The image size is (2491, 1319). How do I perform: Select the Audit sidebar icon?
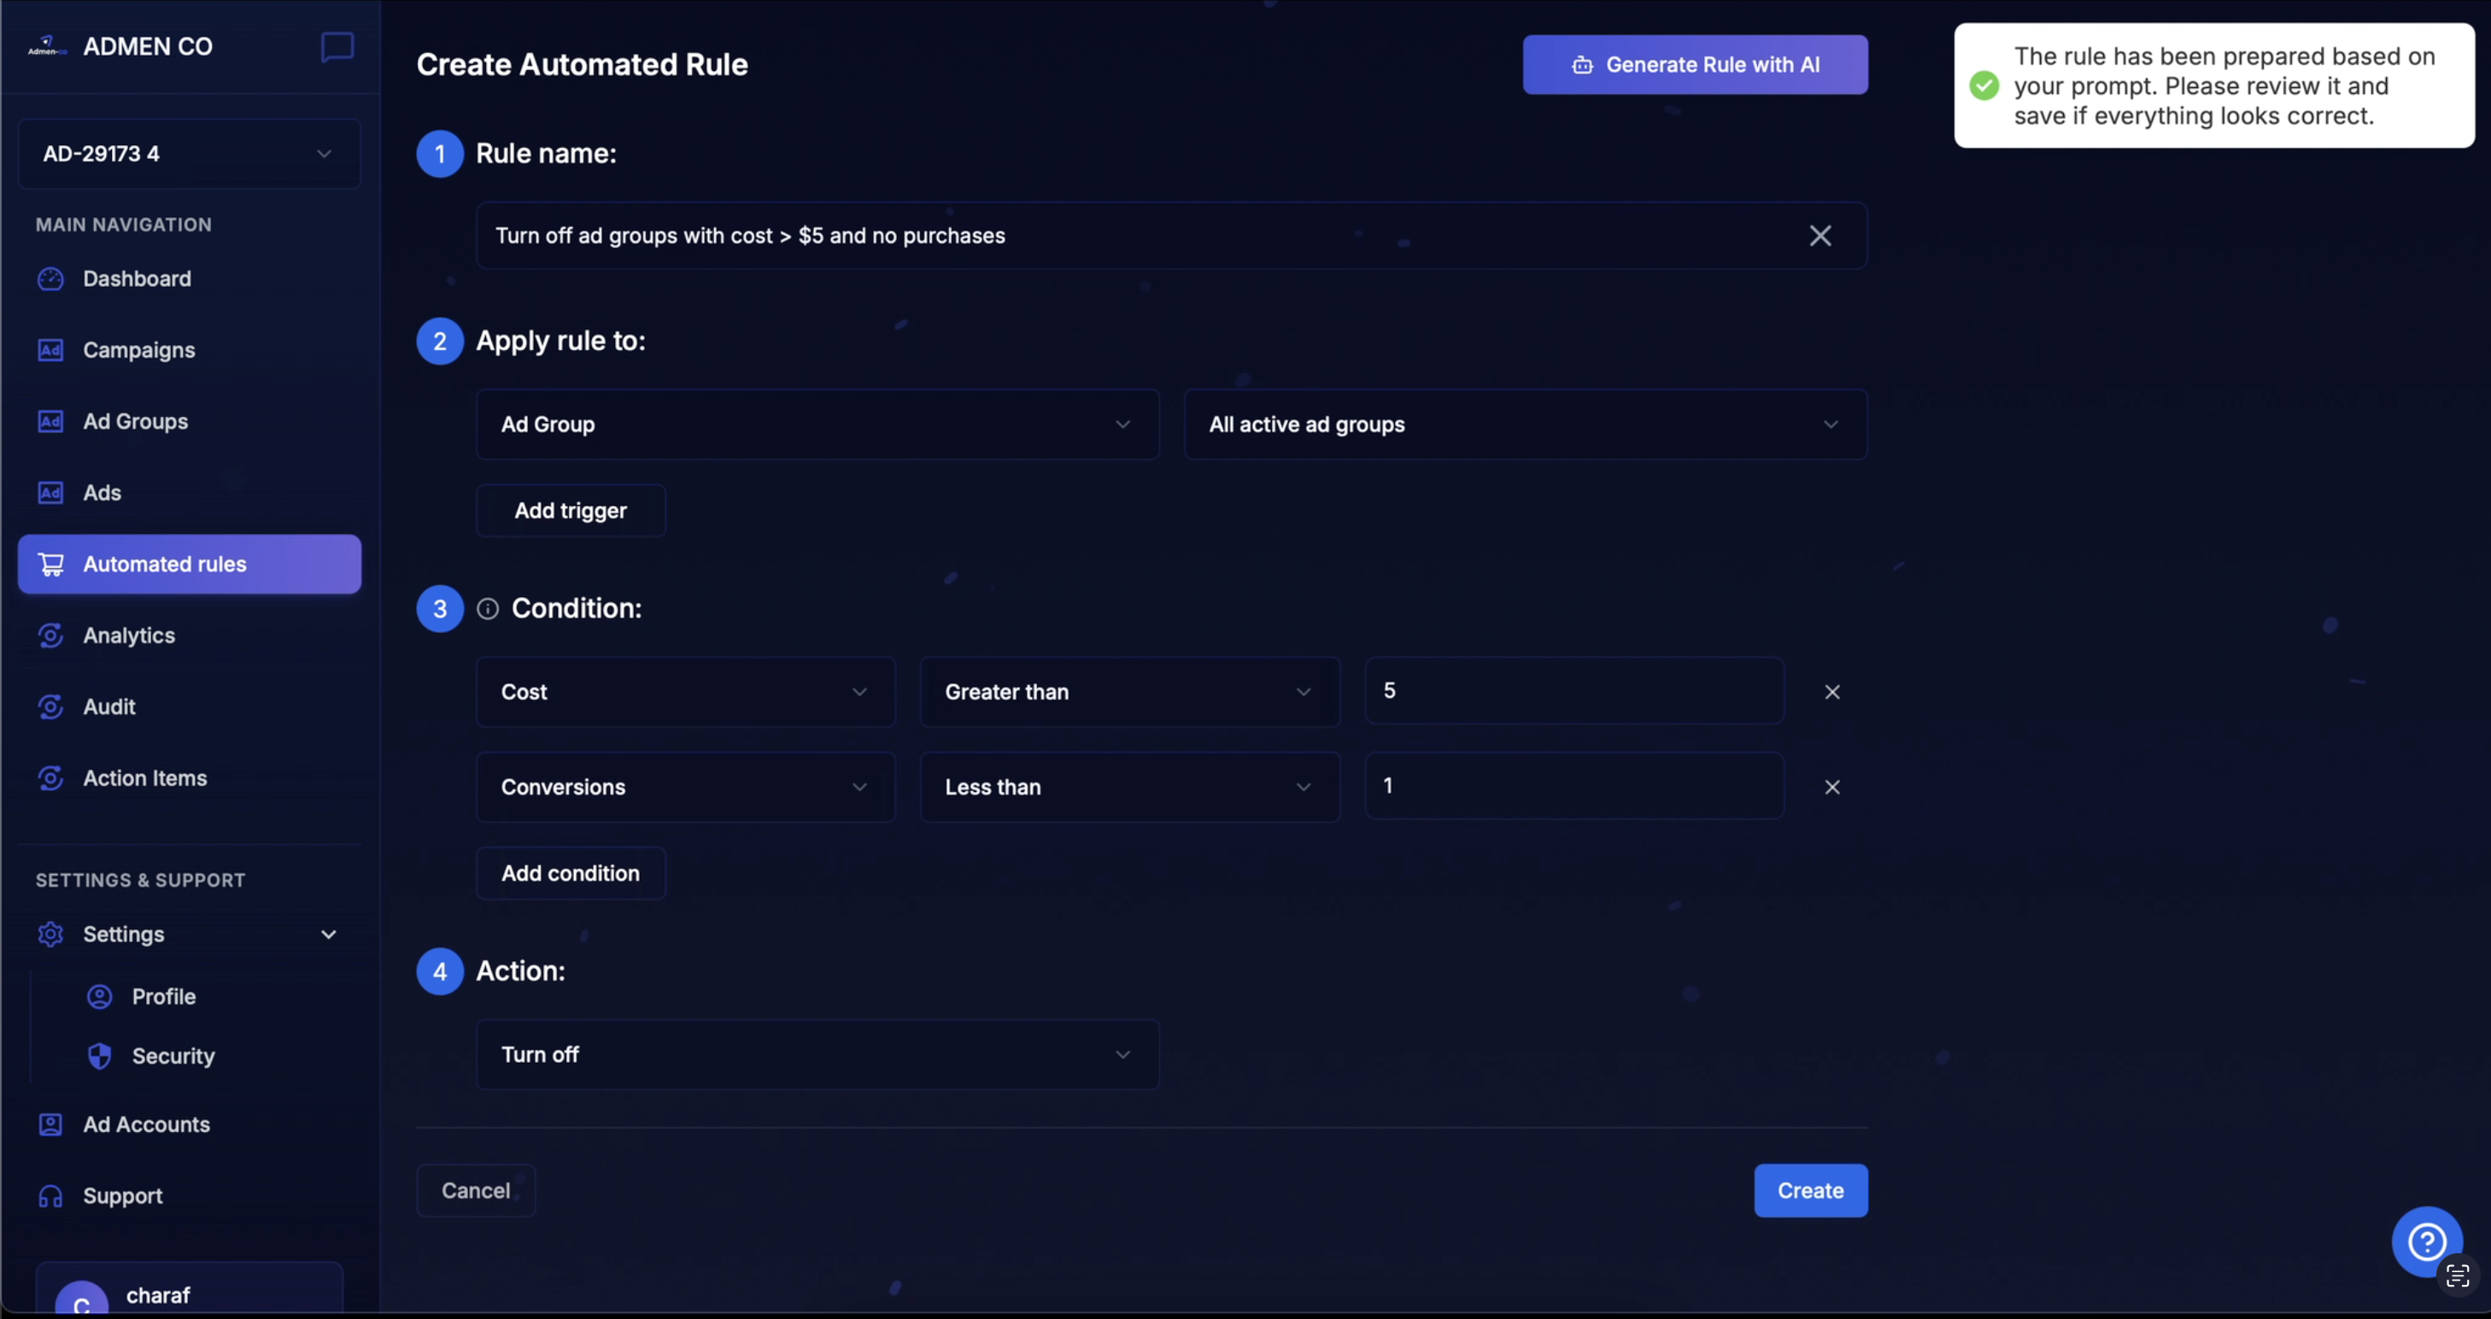[x=50, y=706]
